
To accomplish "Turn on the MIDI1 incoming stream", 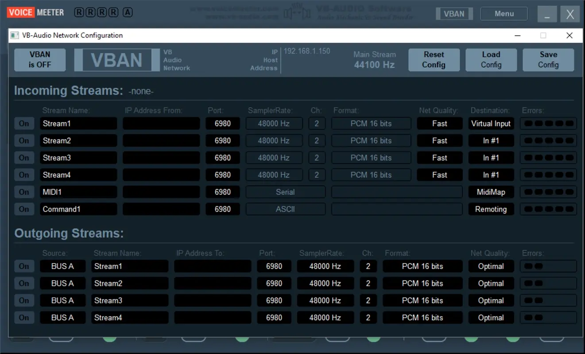I will coord(24,192).
